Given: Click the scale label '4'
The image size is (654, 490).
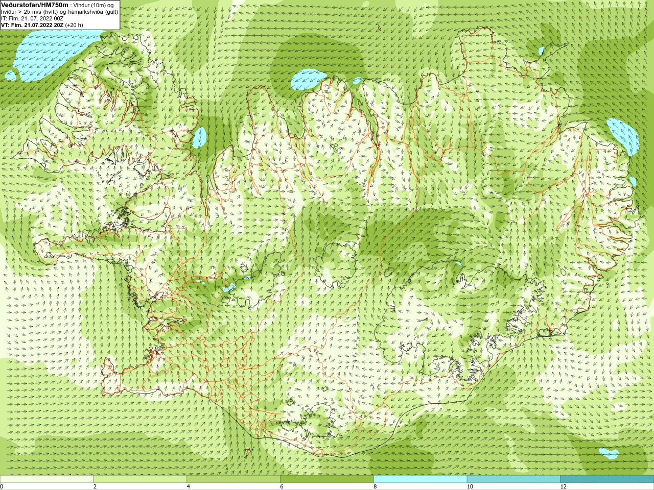Looking at the screenshot, I should coord(189,486).
